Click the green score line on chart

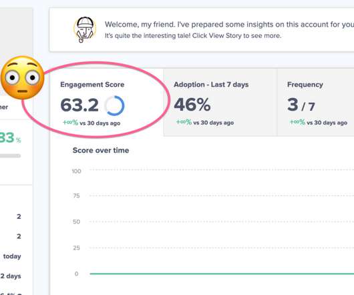pyautogui.click(x=222, y=274)
